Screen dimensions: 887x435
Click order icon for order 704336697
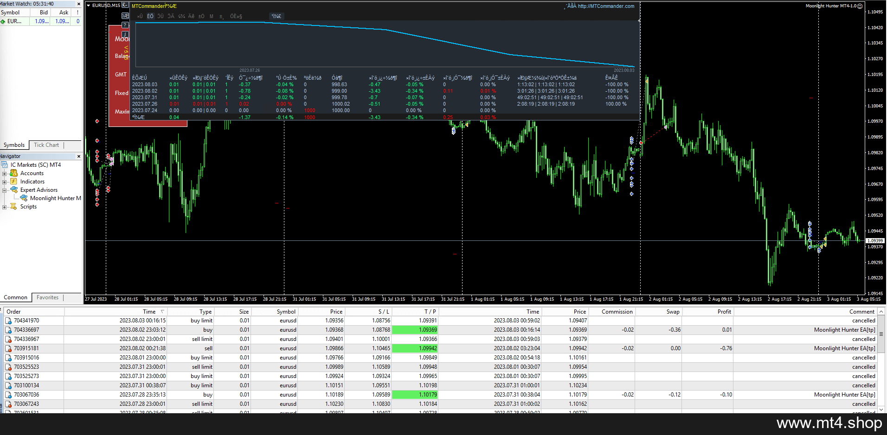pos(8,330)
